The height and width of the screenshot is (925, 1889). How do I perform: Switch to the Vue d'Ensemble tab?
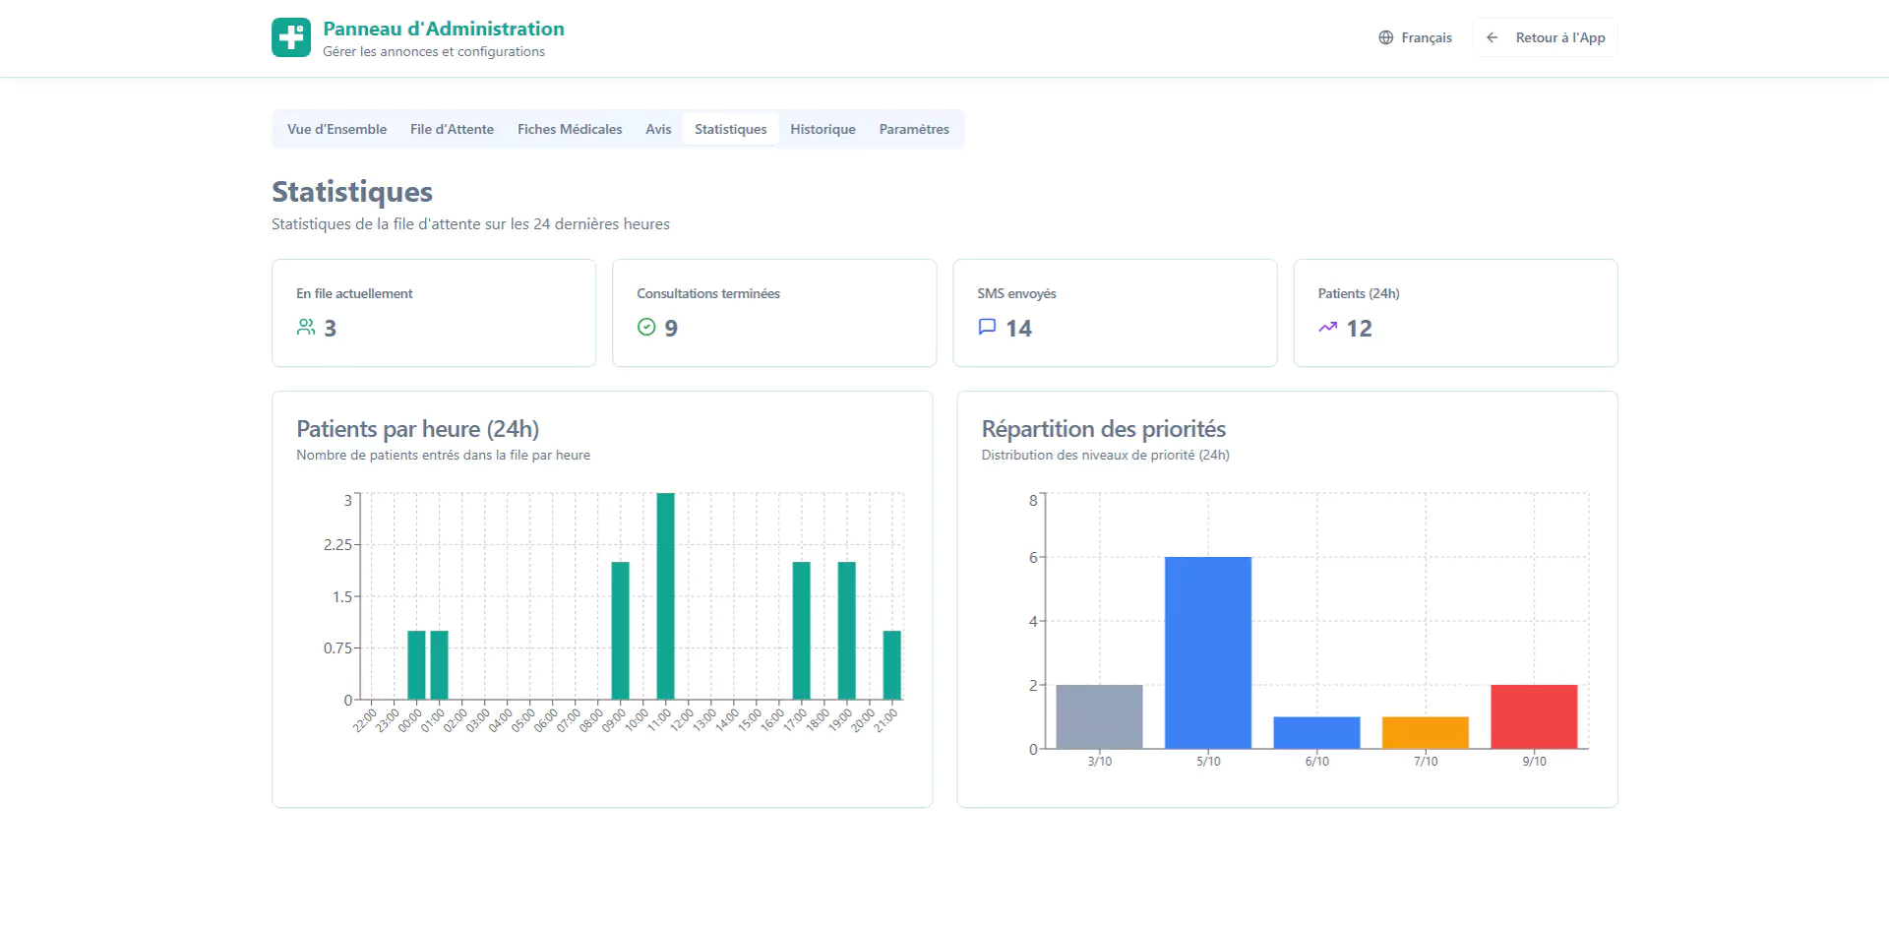click(336, 129)
